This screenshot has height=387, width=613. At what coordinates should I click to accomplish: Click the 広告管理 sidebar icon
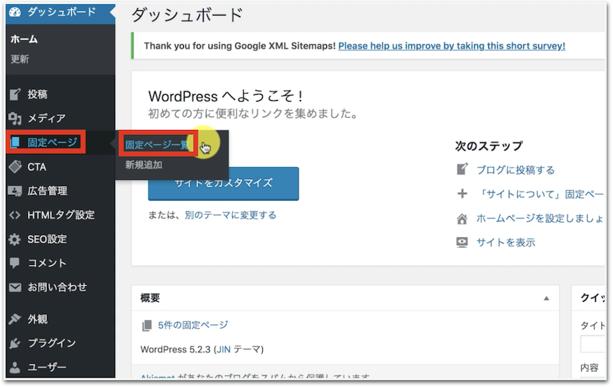(x=15, y=191)
